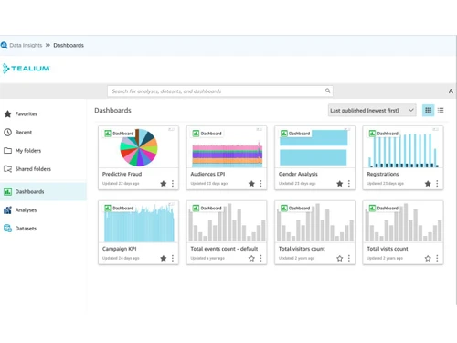This screenshot has width=457, height=343.
Task: Favorite the Total visits count star
Action: click(428, 258)
